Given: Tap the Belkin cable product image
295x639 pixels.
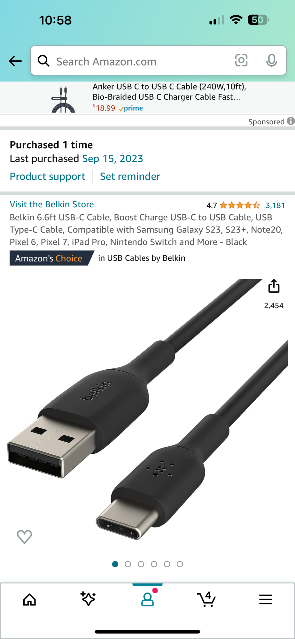Looking at the screenshot, I should pos(147,409).
